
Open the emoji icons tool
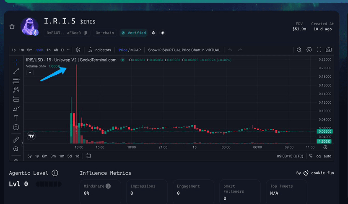[16, 127]
